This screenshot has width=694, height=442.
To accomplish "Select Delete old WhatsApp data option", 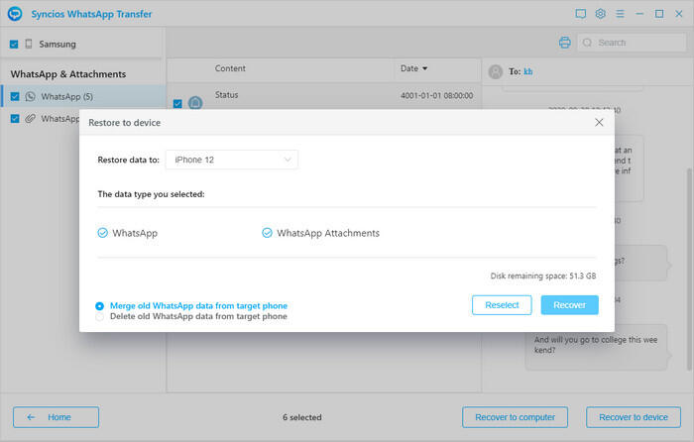I will pos(100,317).
